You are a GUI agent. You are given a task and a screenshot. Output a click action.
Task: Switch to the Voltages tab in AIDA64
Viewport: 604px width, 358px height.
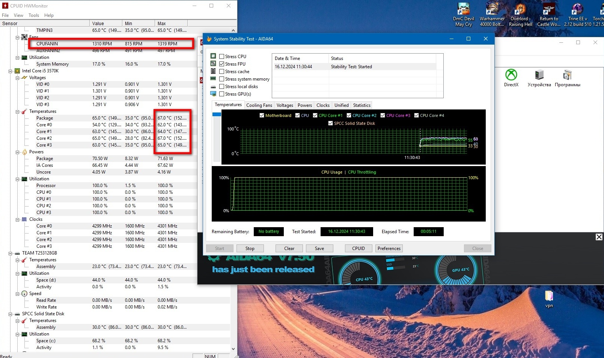coord(285,105)
